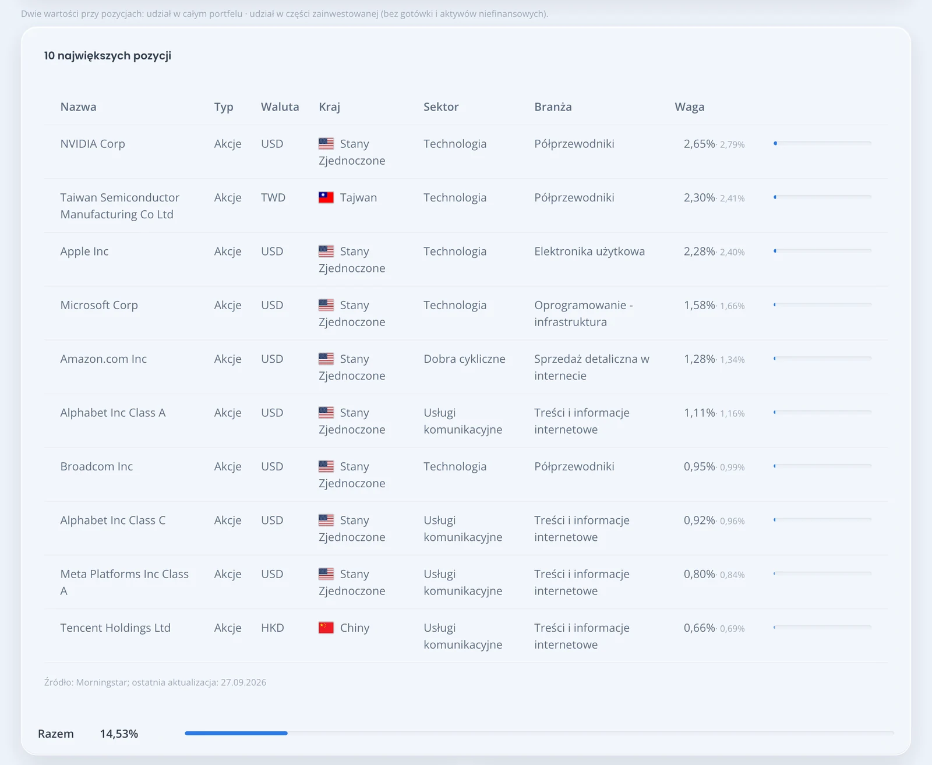Screen dimensions: 932x765
Task: Click the Taiwan flag icon
Action: coord(326,197)
